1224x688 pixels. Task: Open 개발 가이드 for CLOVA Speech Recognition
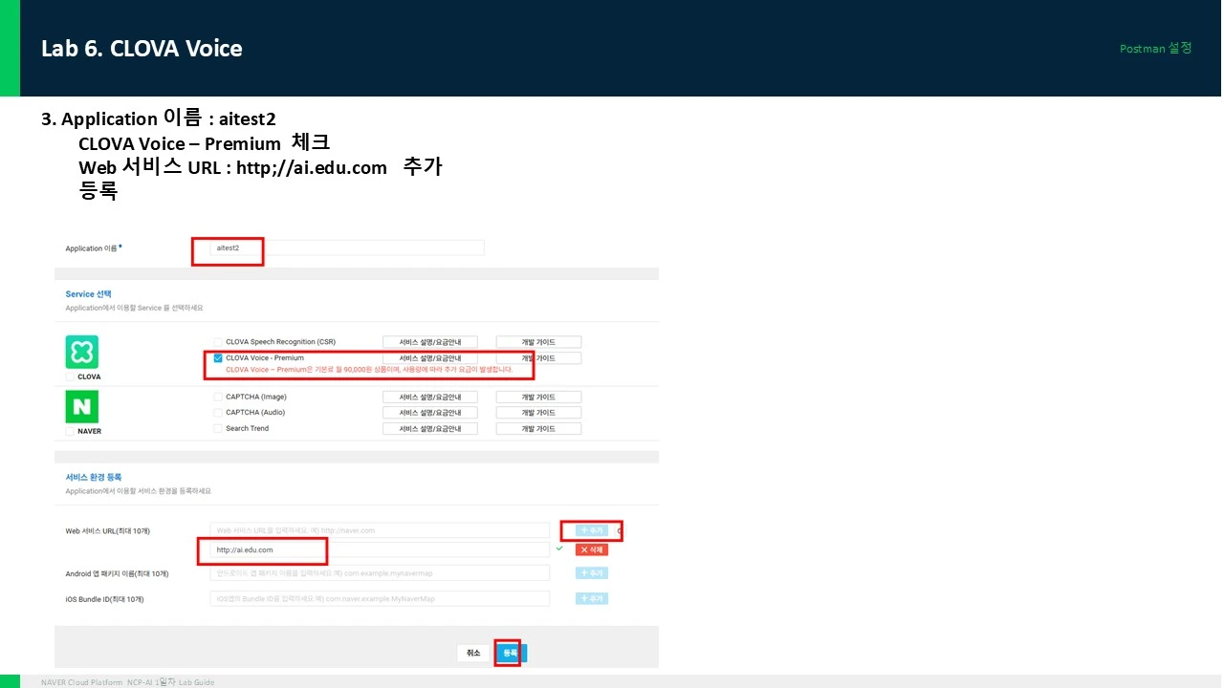[538, 342]
